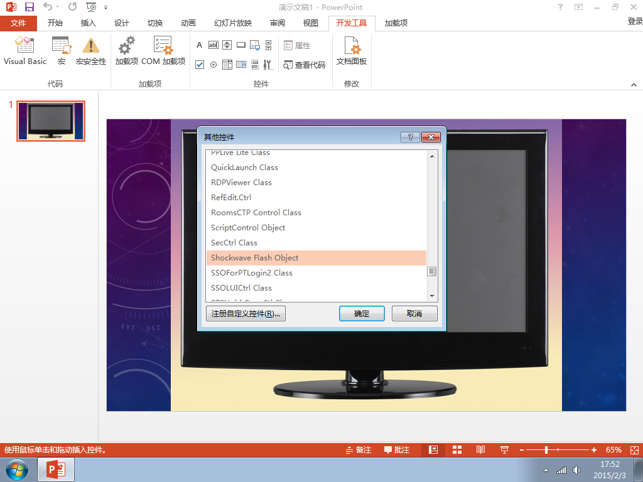Open More Controls wrench icon
This screenshot has height=482, width=643.
pyautogui.click(x=268, y=65)
